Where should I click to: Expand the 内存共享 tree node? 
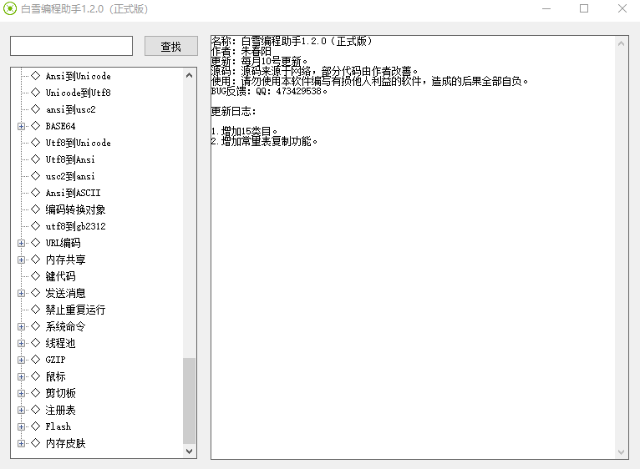[x=21, y=260]
